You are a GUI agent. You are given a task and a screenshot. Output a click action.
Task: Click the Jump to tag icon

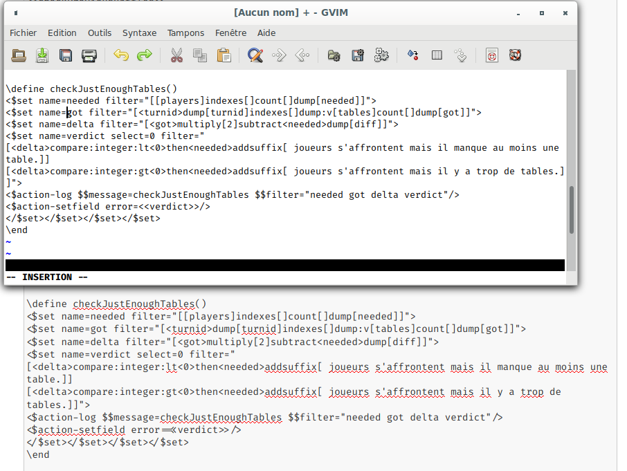(460, 55)
